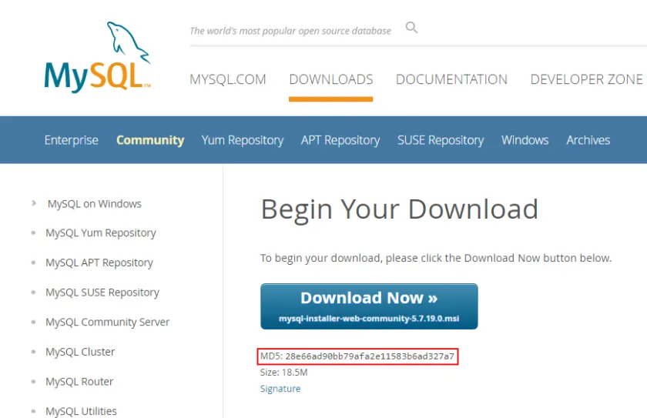
Task: Click the search magnifier icon
Action: coord(411,28)
